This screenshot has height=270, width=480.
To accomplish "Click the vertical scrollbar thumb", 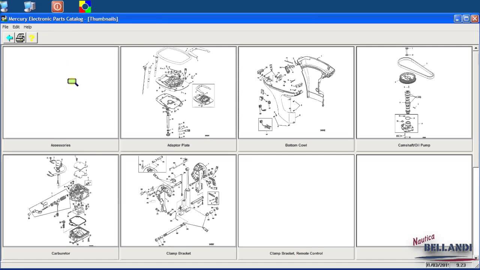I will [x=476, y=109].
